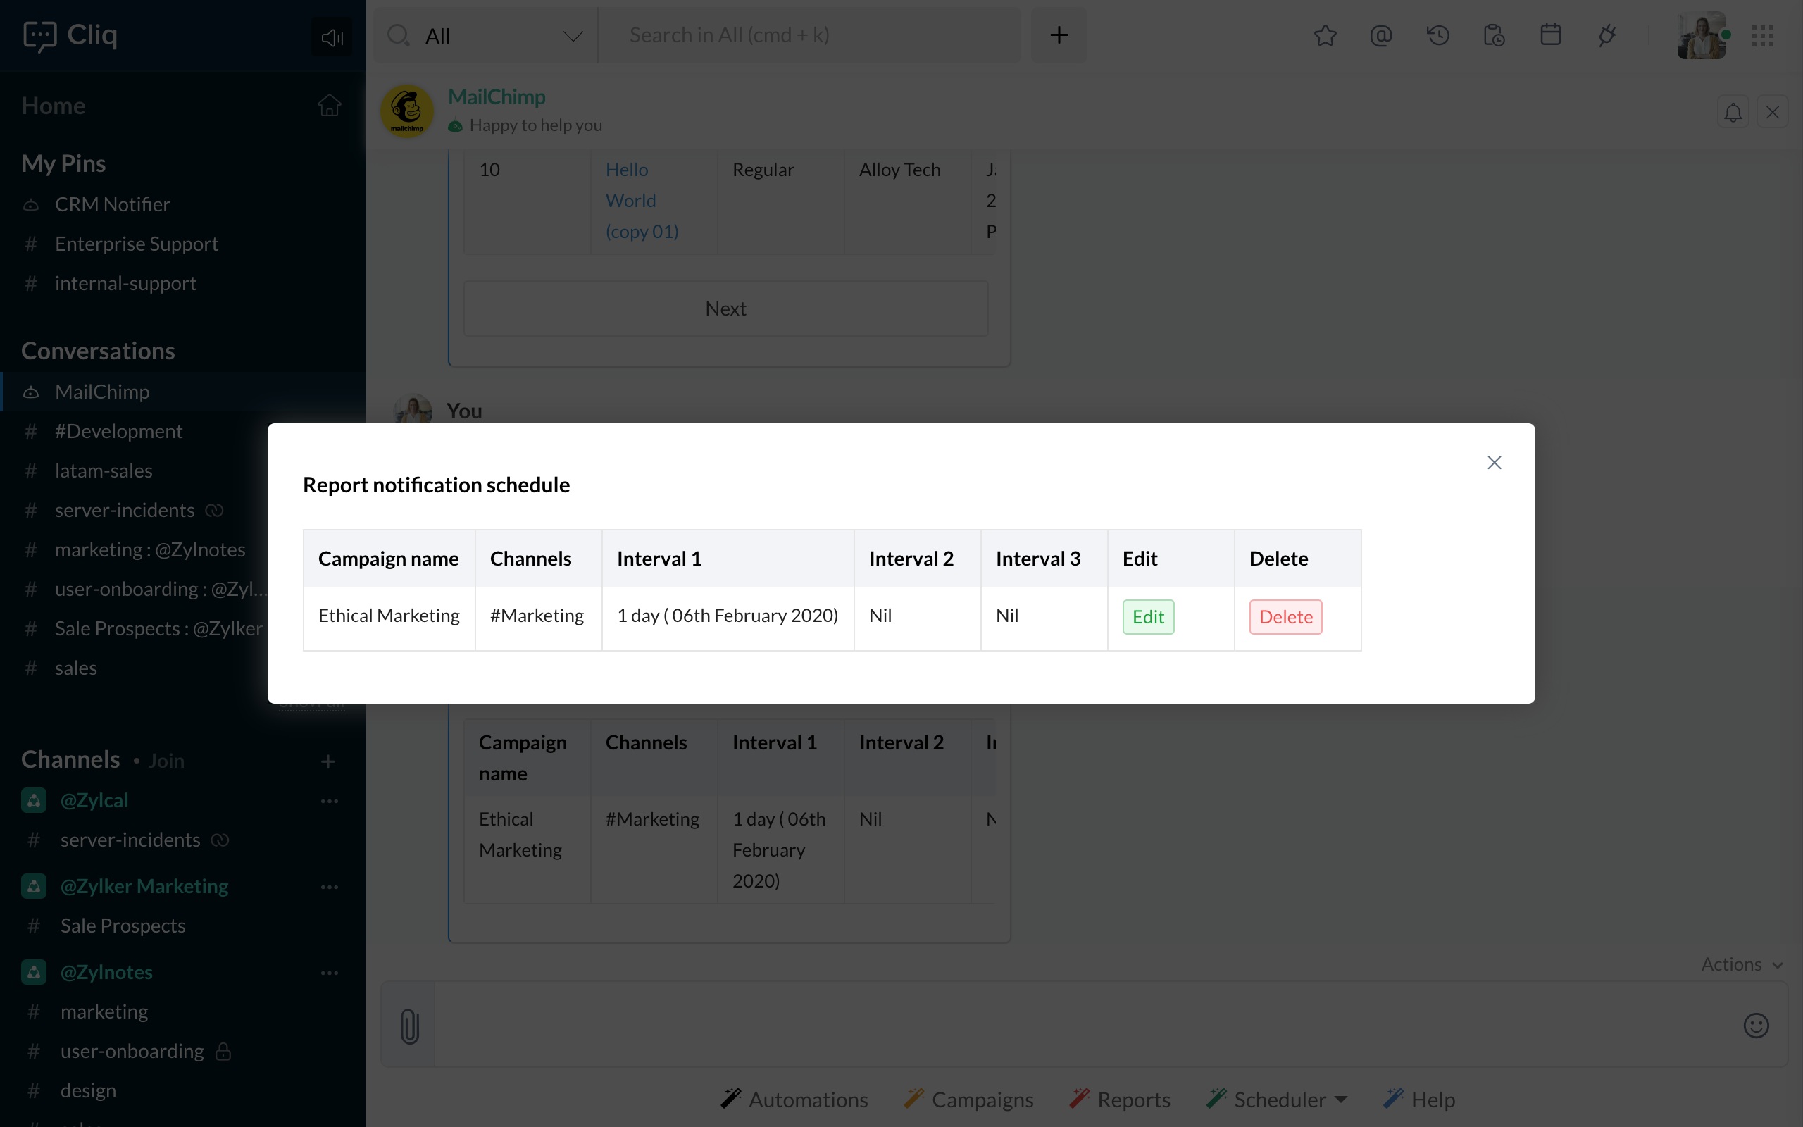Viewport: 1803px width, 1127px height.
Task: Open CRM Notifier pin
Action: [112, 204]
